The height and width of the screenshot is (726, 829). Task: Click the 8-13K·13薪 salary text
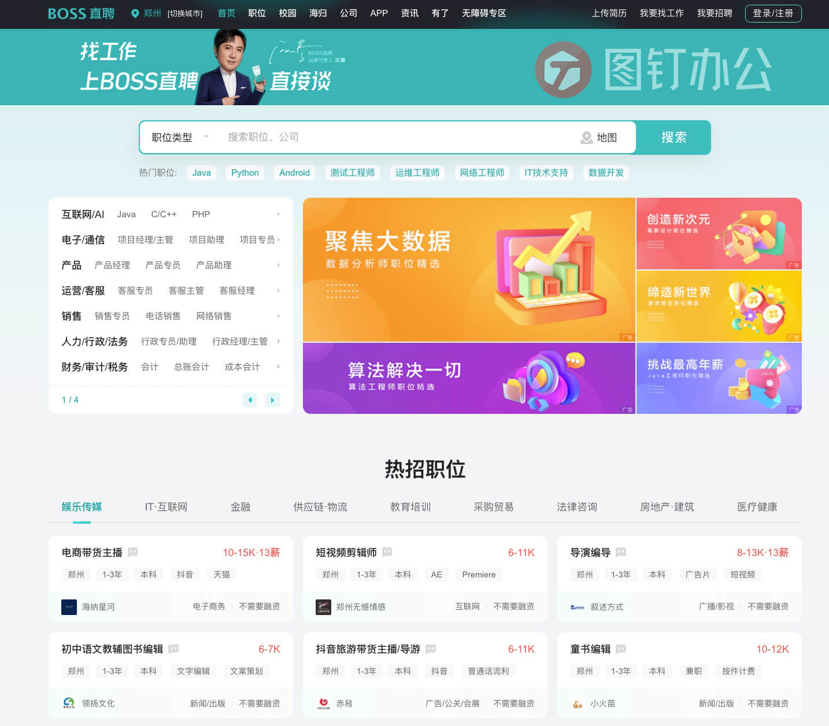tap(763, 553)
